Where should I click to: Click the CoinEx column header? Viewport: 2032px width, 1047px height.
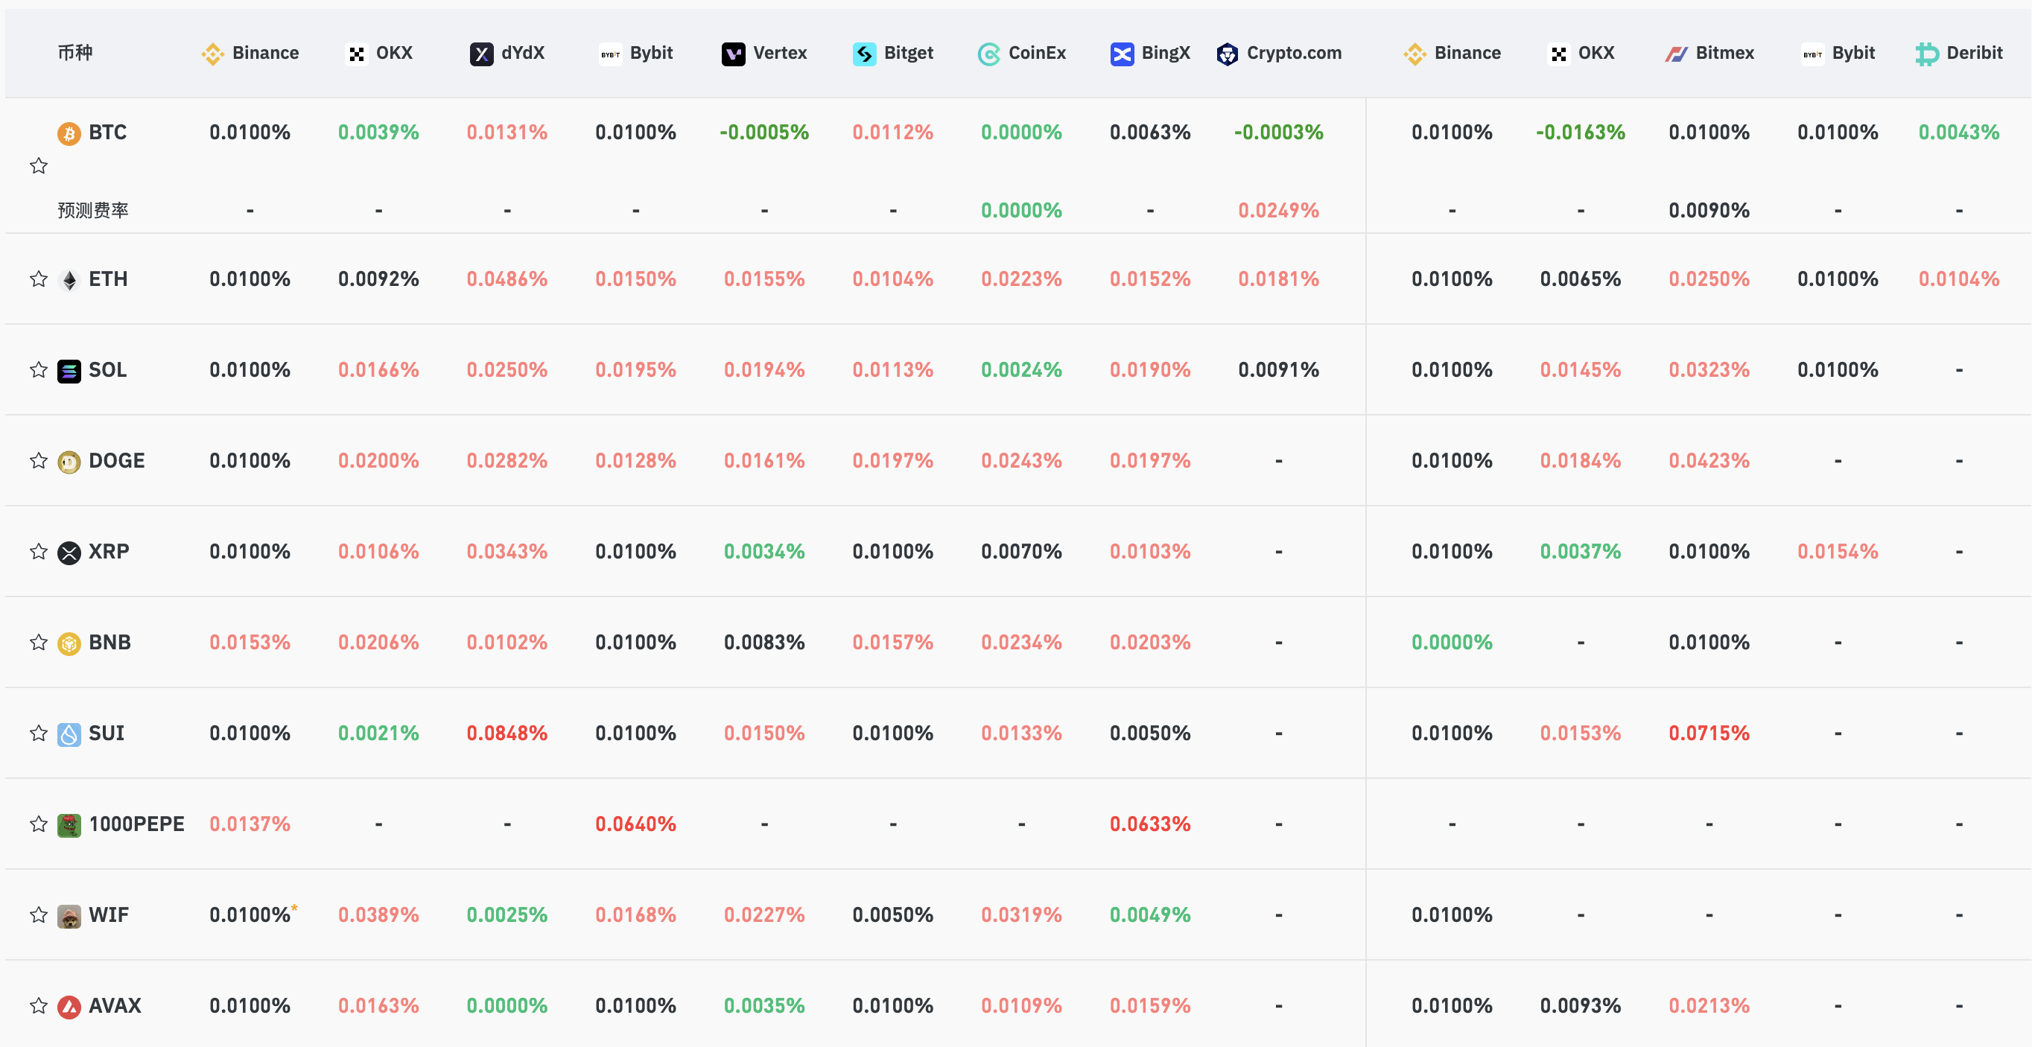point(1021,53)
